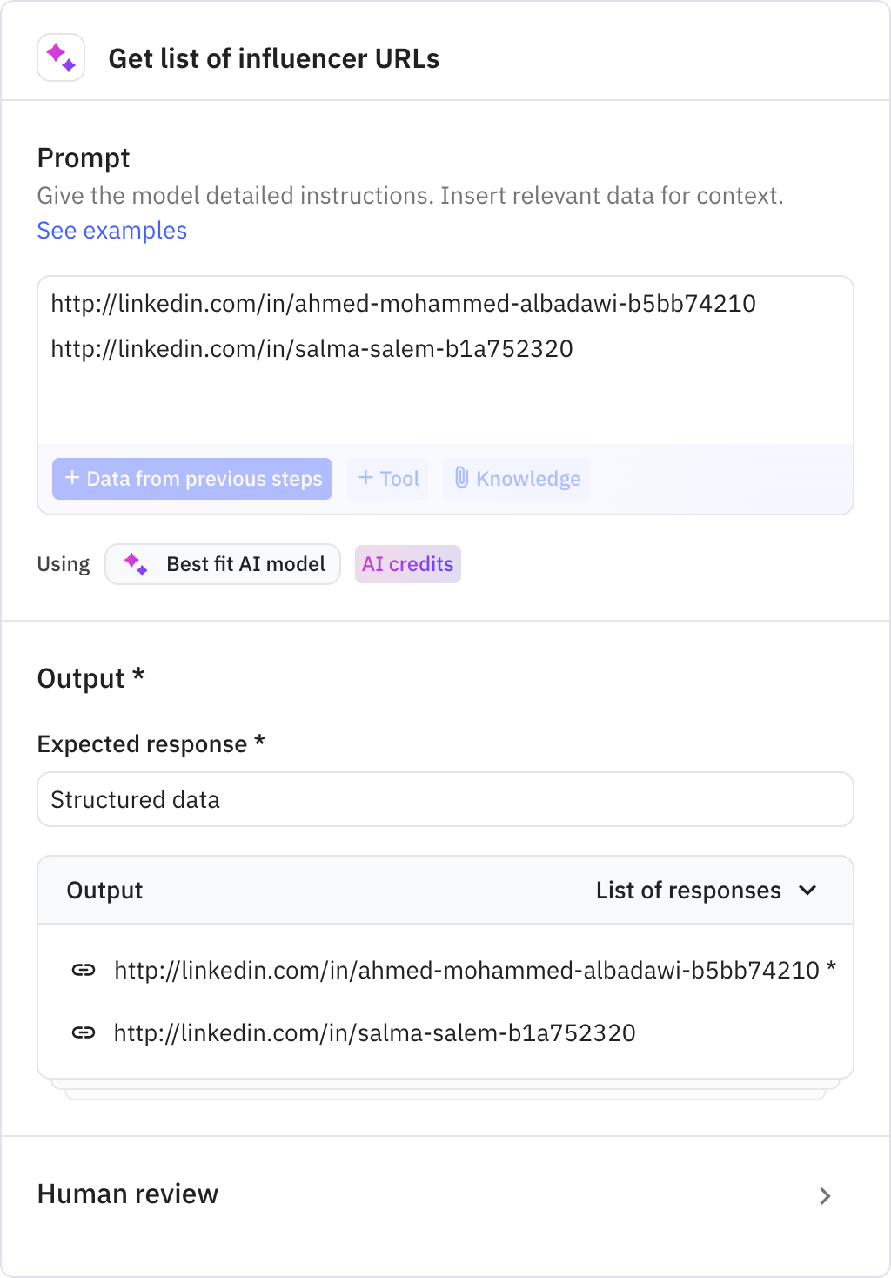
Task: Expand the Human review section
Action: (x=823, y=1195)
